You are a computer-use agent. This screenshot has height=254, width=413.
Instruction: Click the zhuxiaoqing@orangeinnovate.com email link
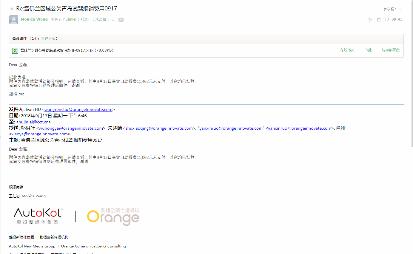pos(159,128)
